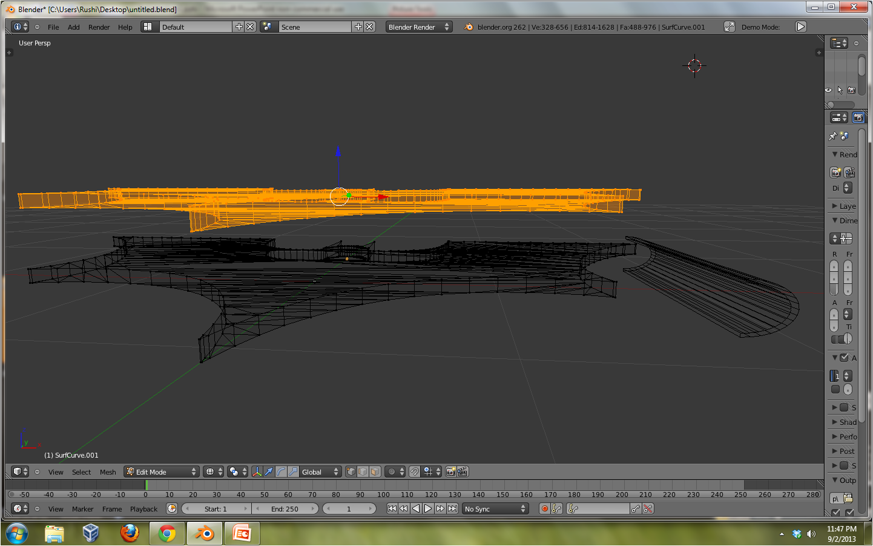Click the End: 250 frame field

(285, 508)
